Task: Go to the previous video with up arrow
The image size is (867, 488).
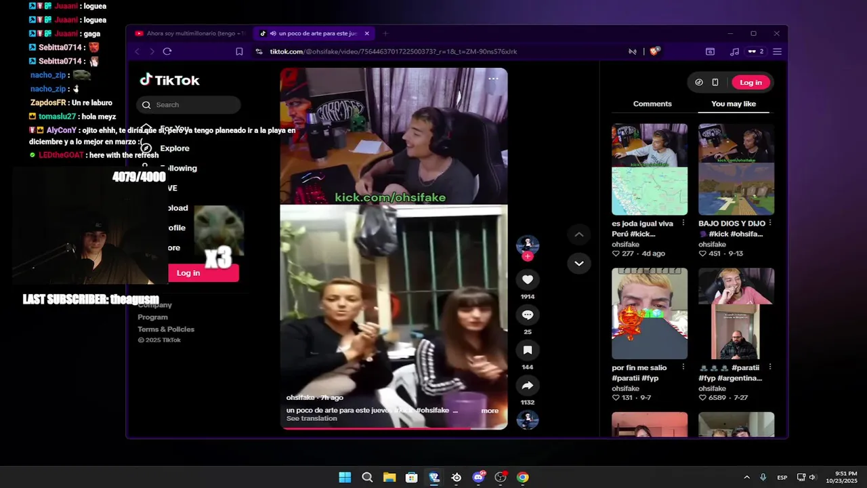Action: coord(578,235)
